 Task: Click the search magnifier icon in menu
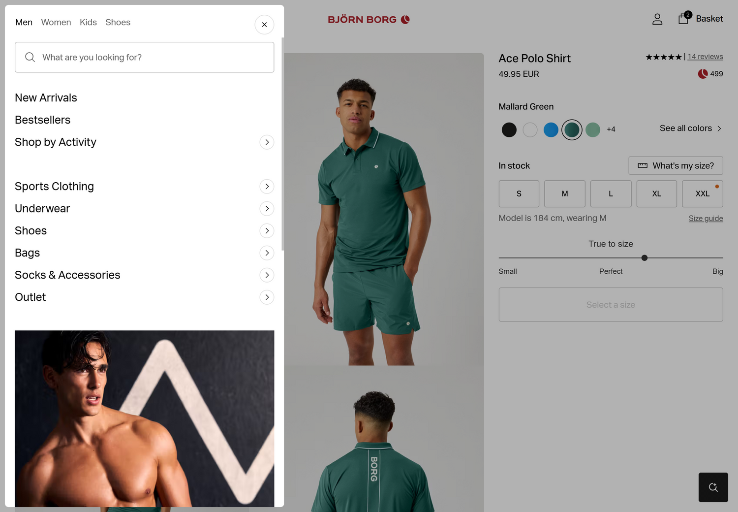(x=30, y=57)
